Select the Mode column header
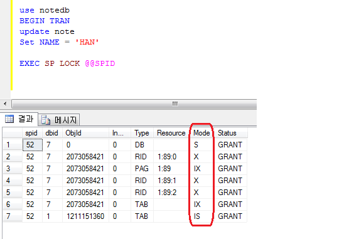 point(202,133)
